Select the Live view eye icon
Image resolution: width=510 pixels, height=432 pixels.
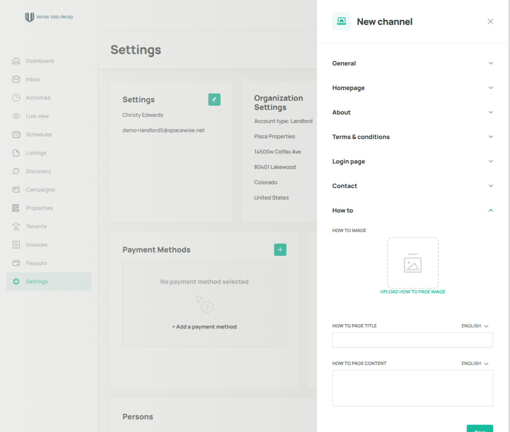[16, 116]
